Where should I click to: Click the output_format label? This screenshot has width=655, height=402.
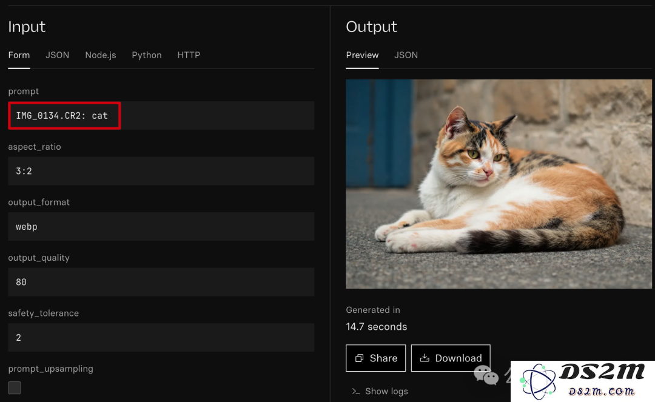[39, 203]
